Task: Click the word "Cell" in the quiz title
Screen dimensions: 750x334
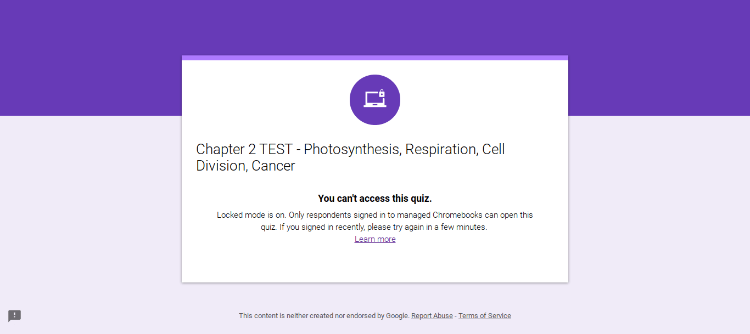Action: coord(493,149)
